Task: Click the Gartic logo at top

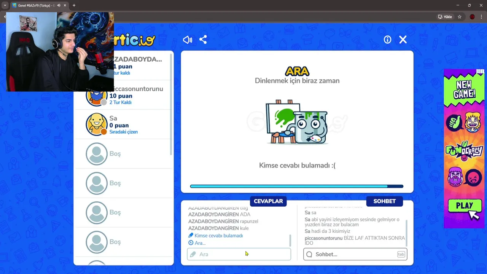Action: point(135,40)
